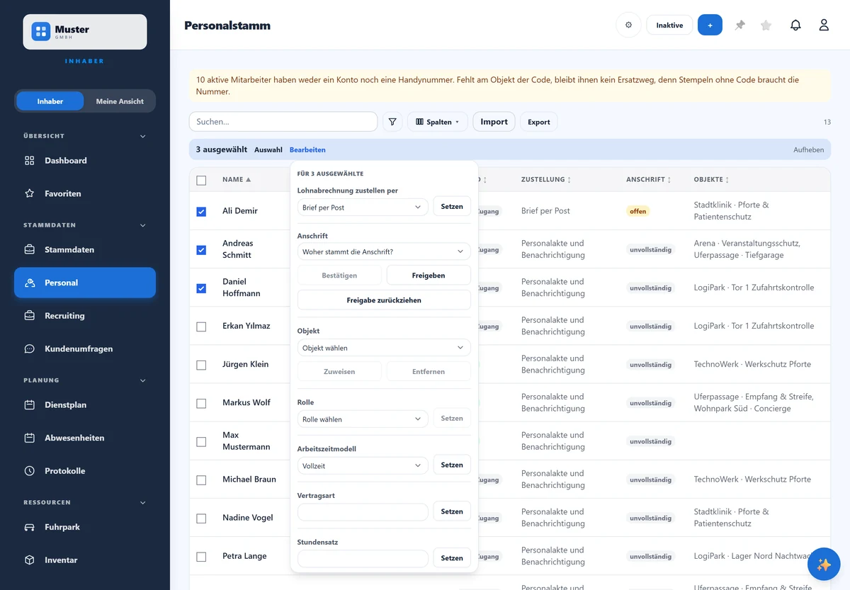Screen dimensions: 850x590
Task: Click the star favorite icon in the header
Action: click(766, 25)
